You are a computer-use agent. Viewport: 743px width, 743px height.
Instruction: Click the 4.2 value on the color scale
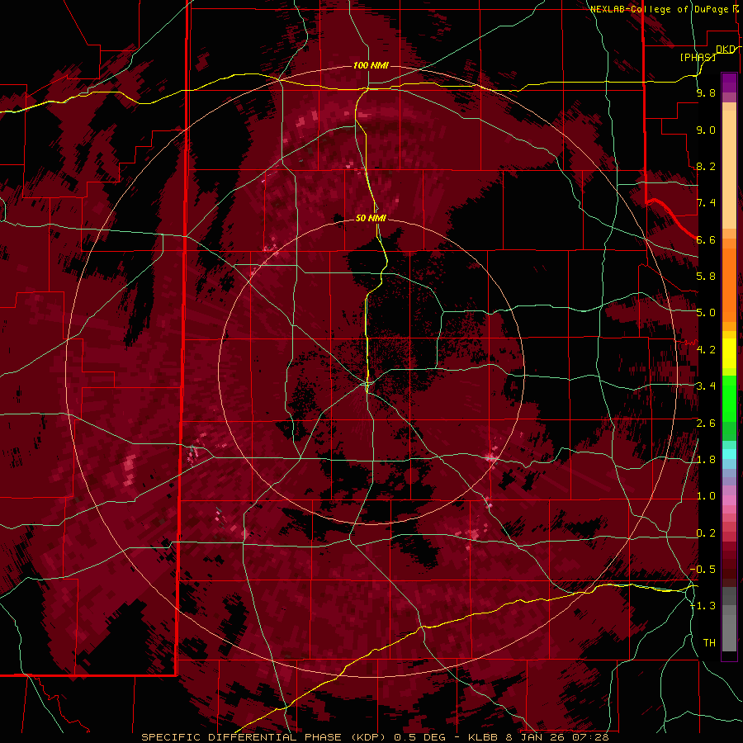tap(706, 350)
